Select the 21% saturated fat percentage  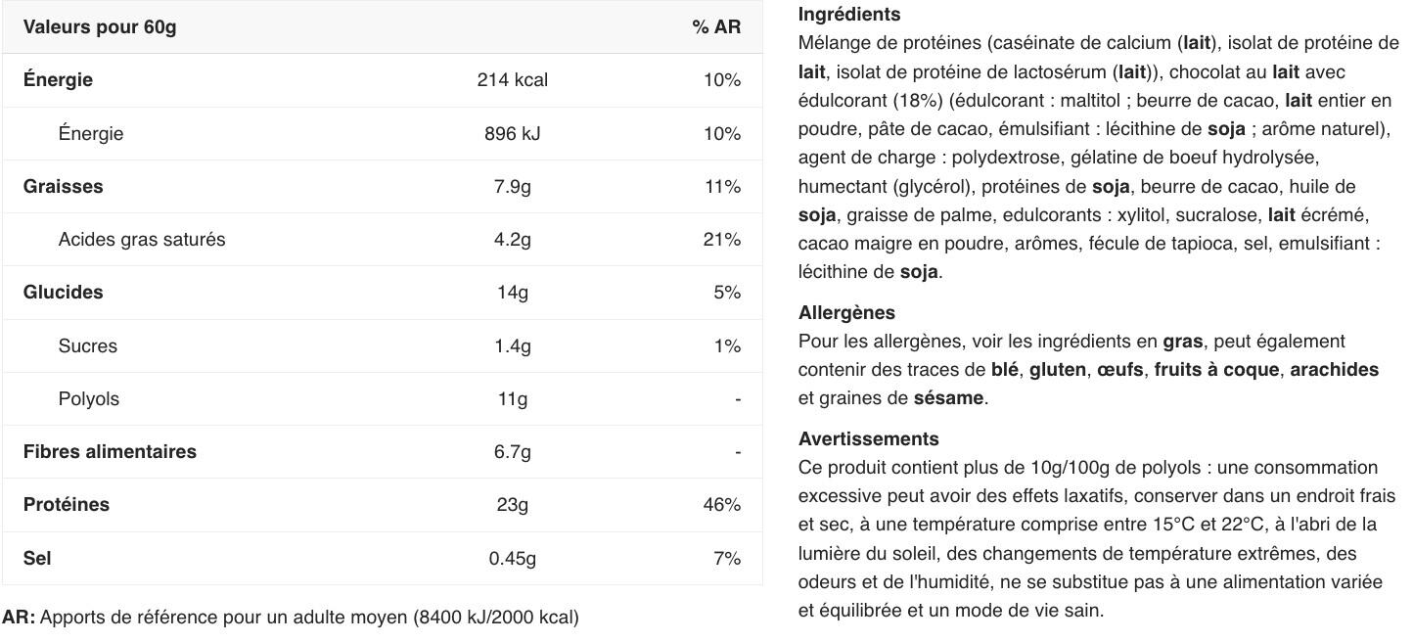coord(721,240)
